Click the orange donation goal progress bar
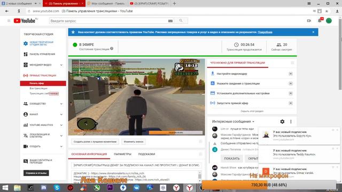 [x=269, y=185]
